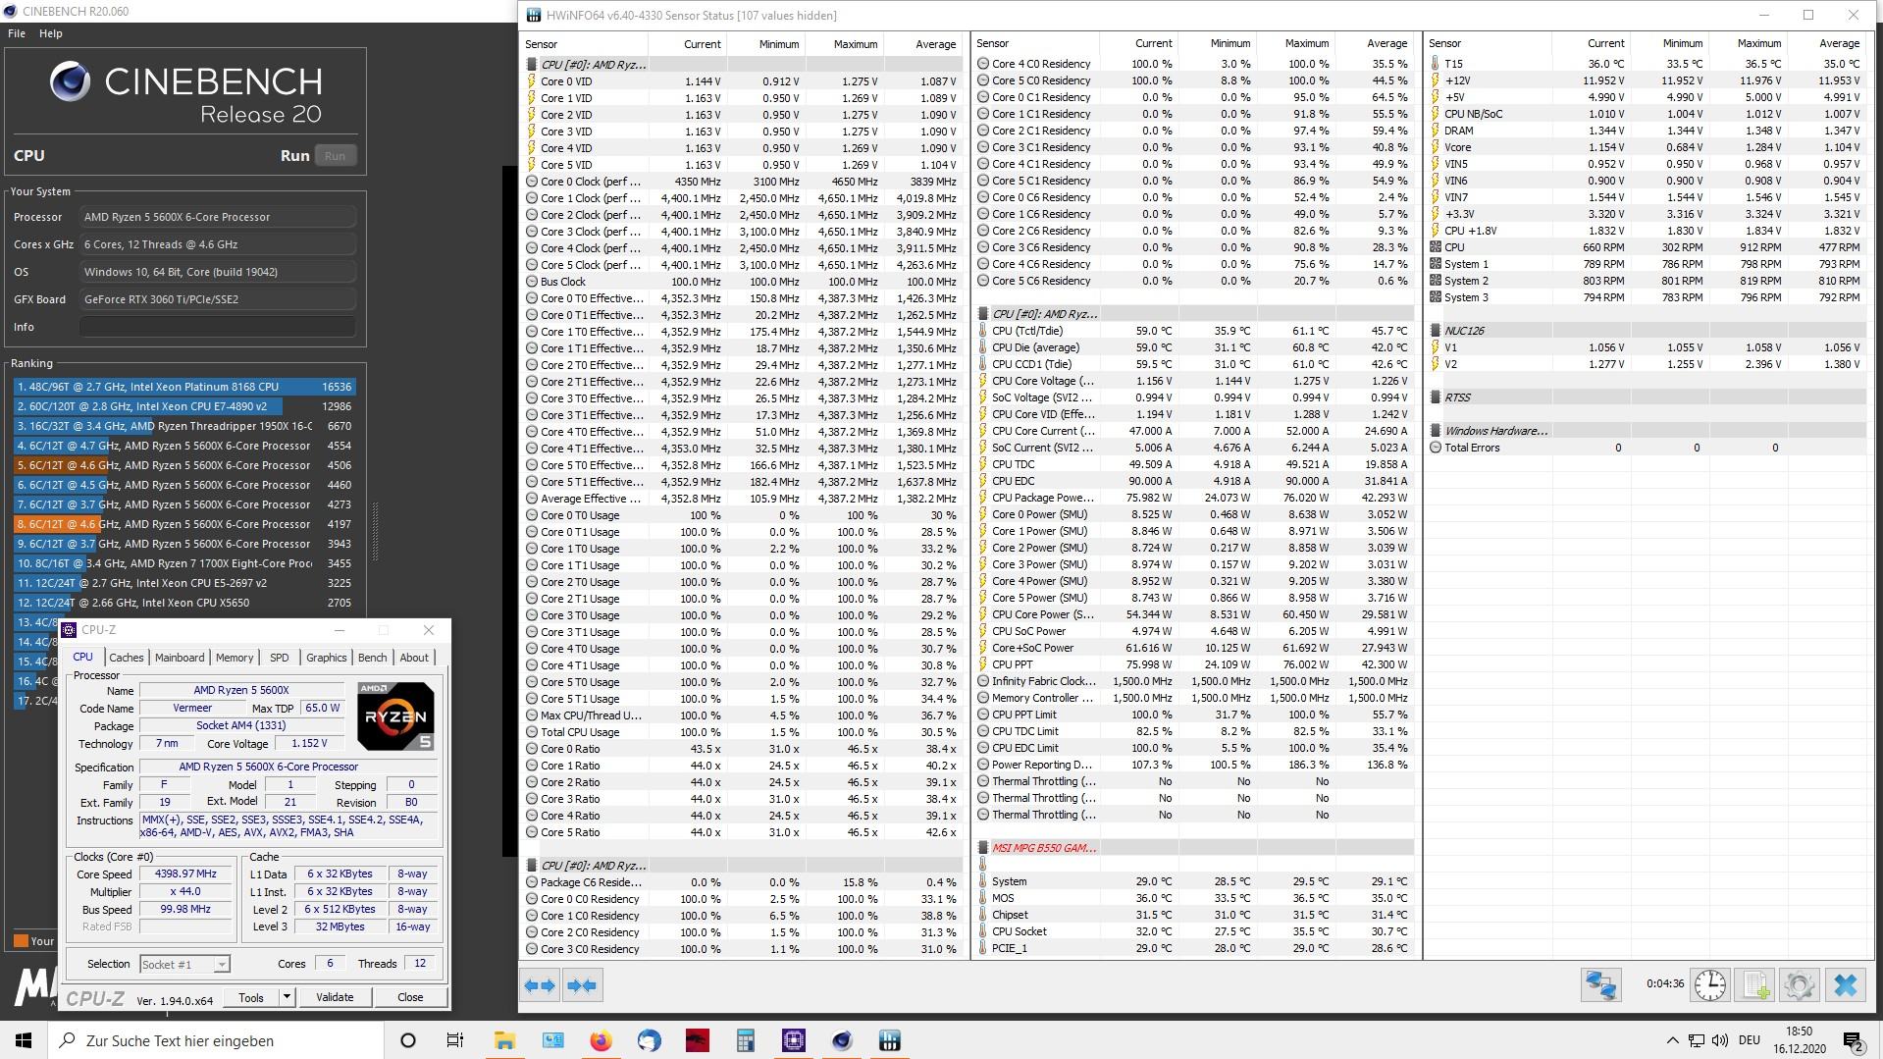The width and height of the screenshot is (1883, 1059).
Task: Click HWiNFO blue X close-sensors icon
Action: [1846, 985]
